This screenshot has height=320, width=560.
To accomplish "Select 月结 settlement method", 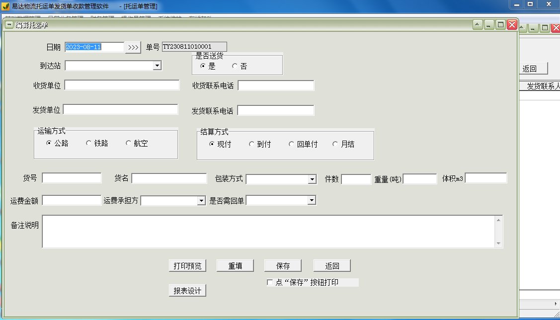I will pyautogui.click(x=334, y=144).
